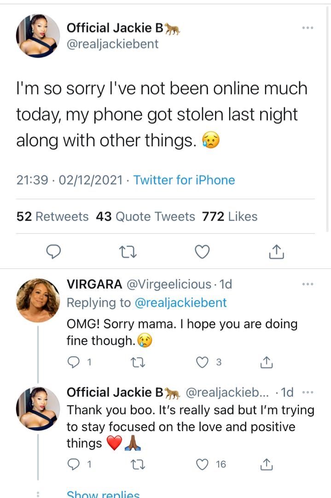
Task: Open more options on VIRGARA's reply
Action: point(307,285)
